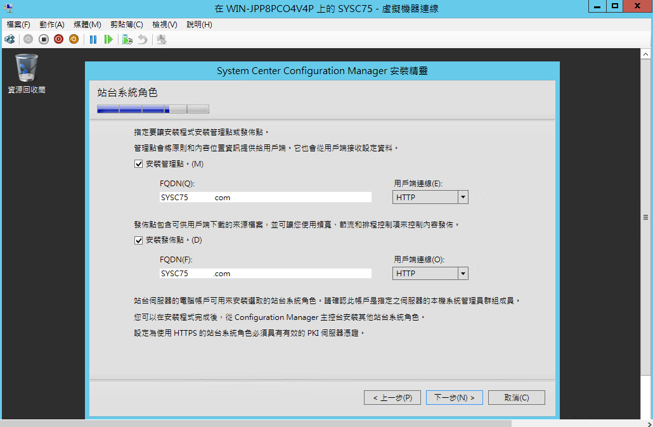Click the setup wizard progress bar
This screenshot has height=427, width=653.
153,109
